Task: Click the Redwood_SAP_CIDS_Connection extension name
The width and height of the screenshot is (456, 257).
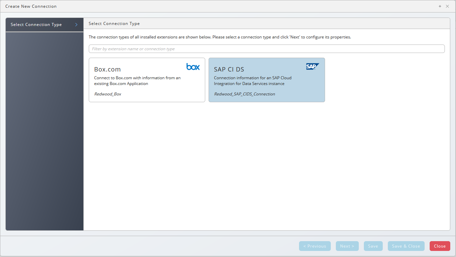Action: [245, 94]
